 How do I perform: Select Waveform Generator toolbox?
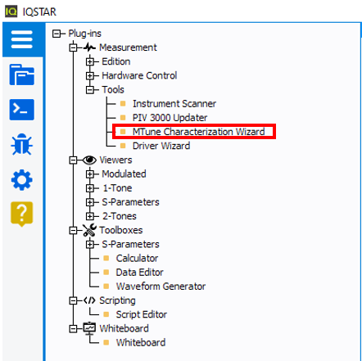(x=161, y=287)
